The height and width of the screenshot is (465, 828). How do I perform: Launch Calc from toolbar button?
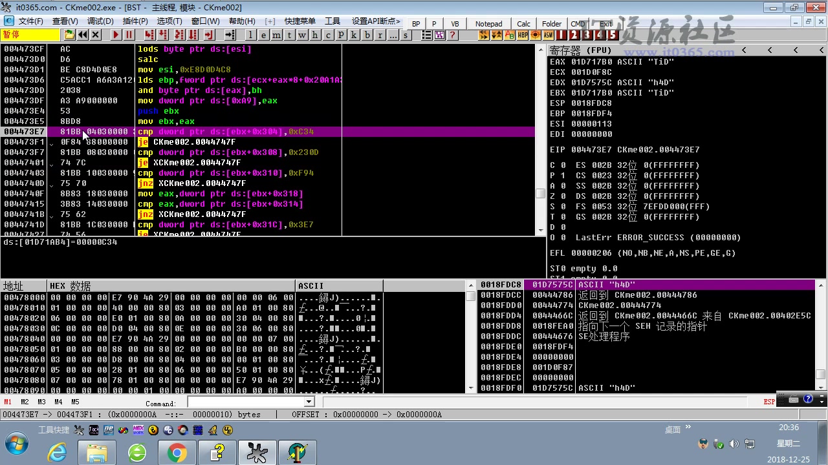(x=523, y=24)
